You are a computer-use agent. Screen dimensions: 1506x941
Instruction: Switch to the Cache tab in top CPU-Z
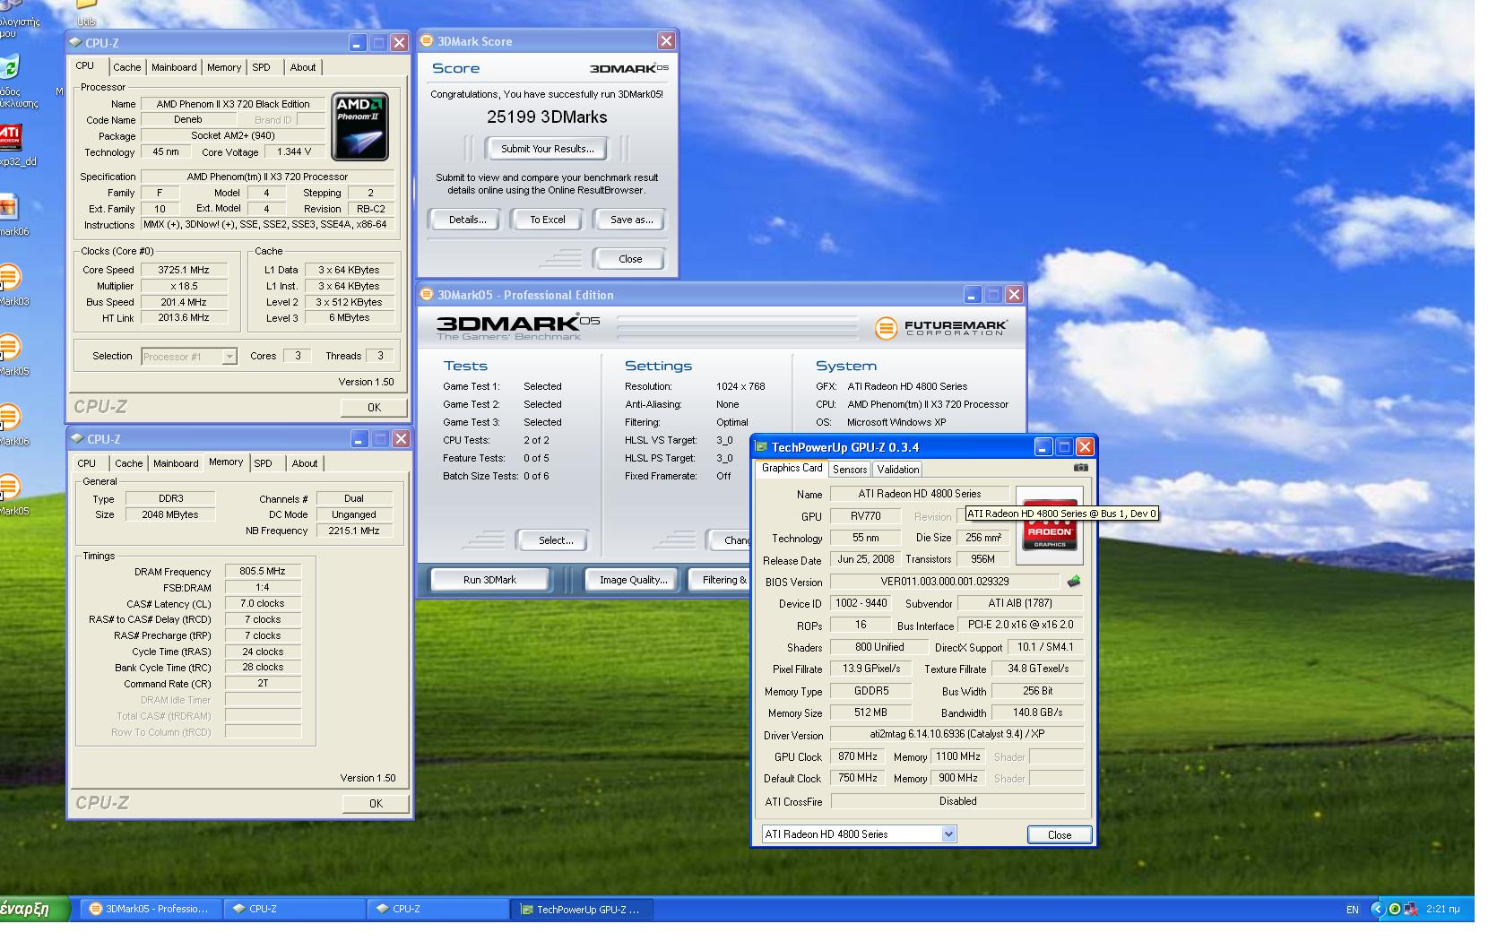click(126, 67)
